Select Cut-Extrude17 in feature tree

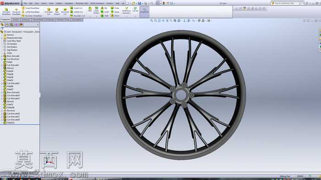coord(11,117)
